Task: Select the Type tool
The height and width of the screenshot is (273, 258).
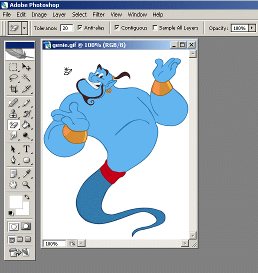Action: (x=26, y=149)
